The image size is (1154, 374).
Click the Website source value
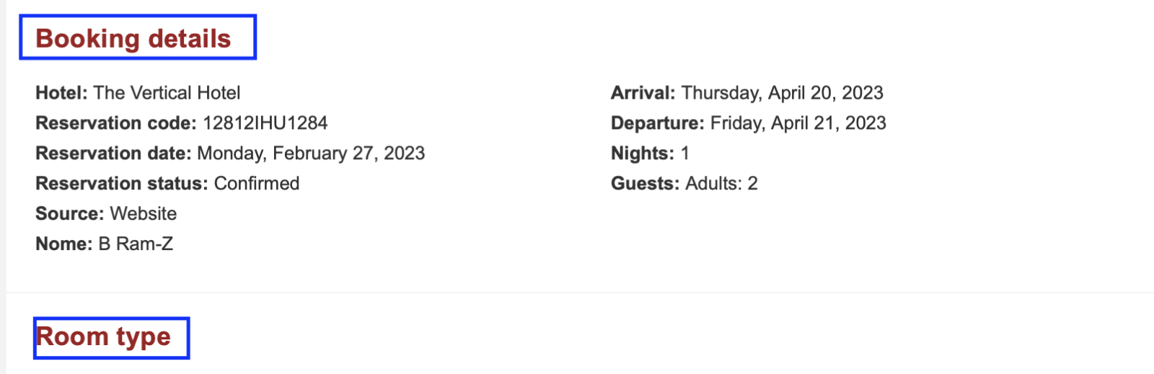click(144, 214)
